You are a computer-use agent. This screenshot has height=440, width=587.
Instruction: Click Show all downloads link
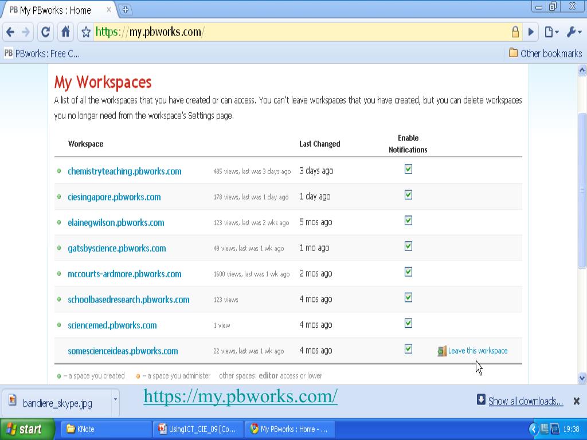526,402
